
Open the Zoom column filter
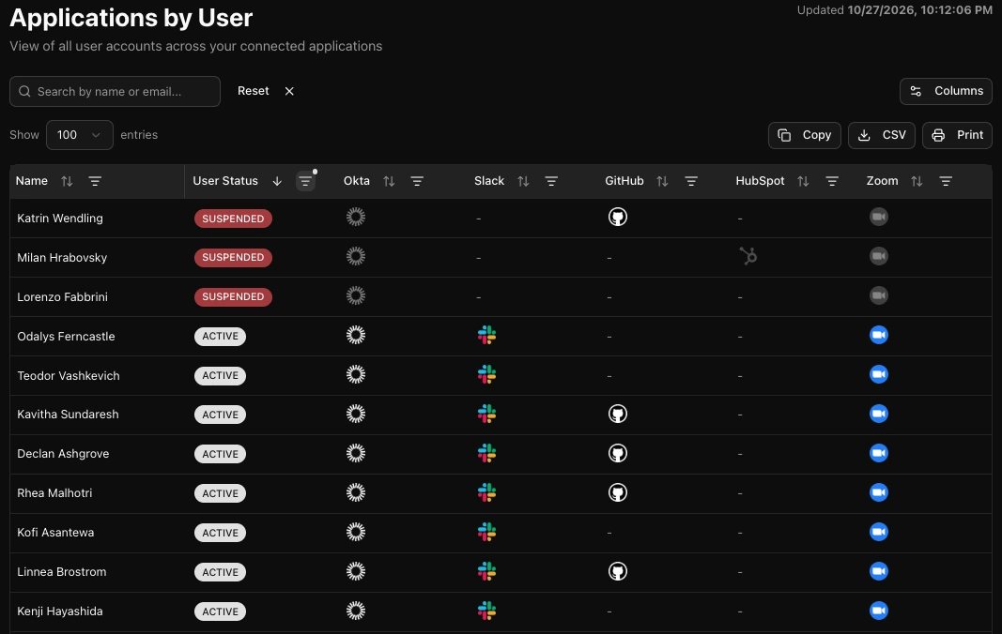[x=946, y=181]
